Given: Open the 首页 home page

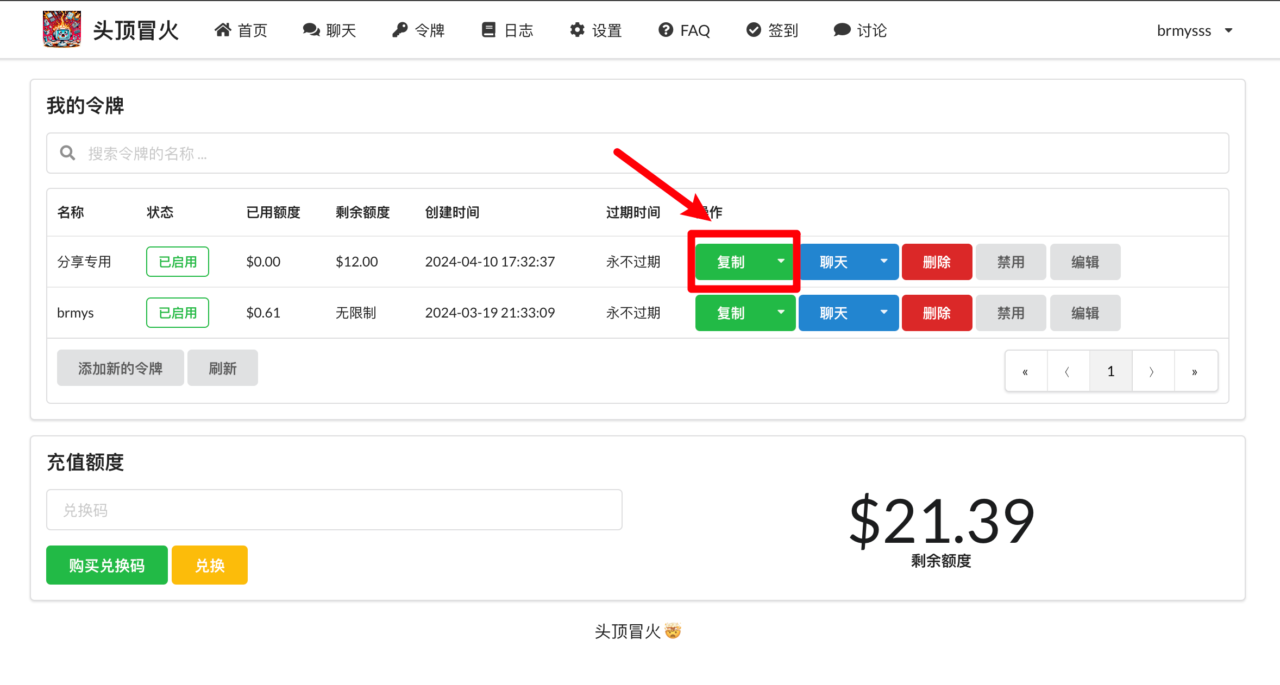Looking at the screenshot, I should click(x=241, y=30).
